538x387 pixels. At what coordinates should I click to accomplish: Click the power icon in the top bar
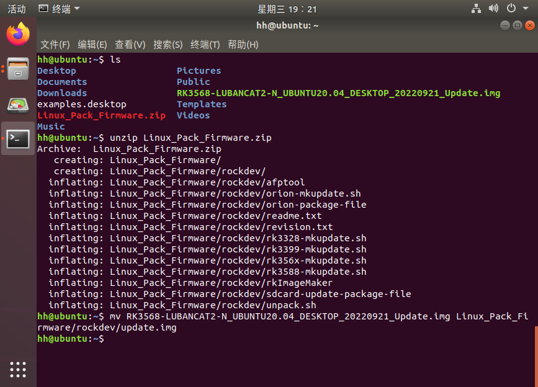tap(509, 9)
